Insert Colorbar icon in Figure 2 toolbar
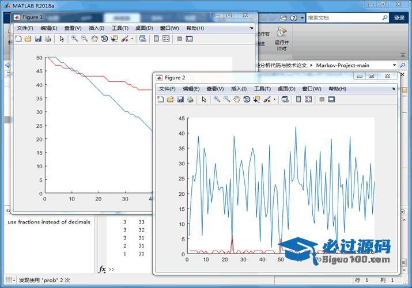The width and height of the screenshot is (412, 288). [x=298, y=99]
